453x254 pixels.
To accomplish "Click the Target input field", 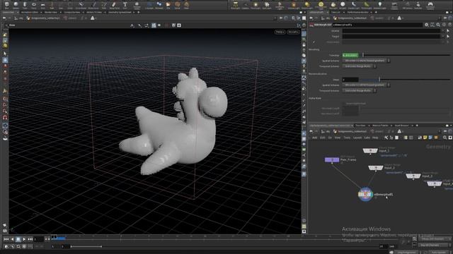I will click(391, 36).
